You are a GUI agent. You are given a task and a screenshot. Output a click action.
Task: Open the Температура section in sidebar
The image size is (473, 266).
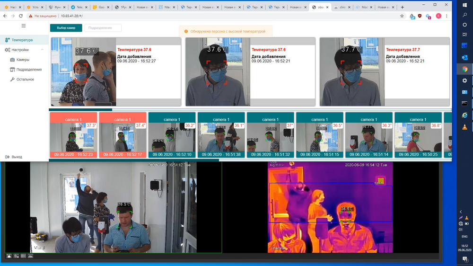coord(22,40)
